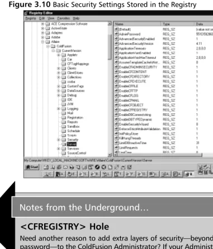Select the LimitDBInactiveTime value name

coord(133,143)
